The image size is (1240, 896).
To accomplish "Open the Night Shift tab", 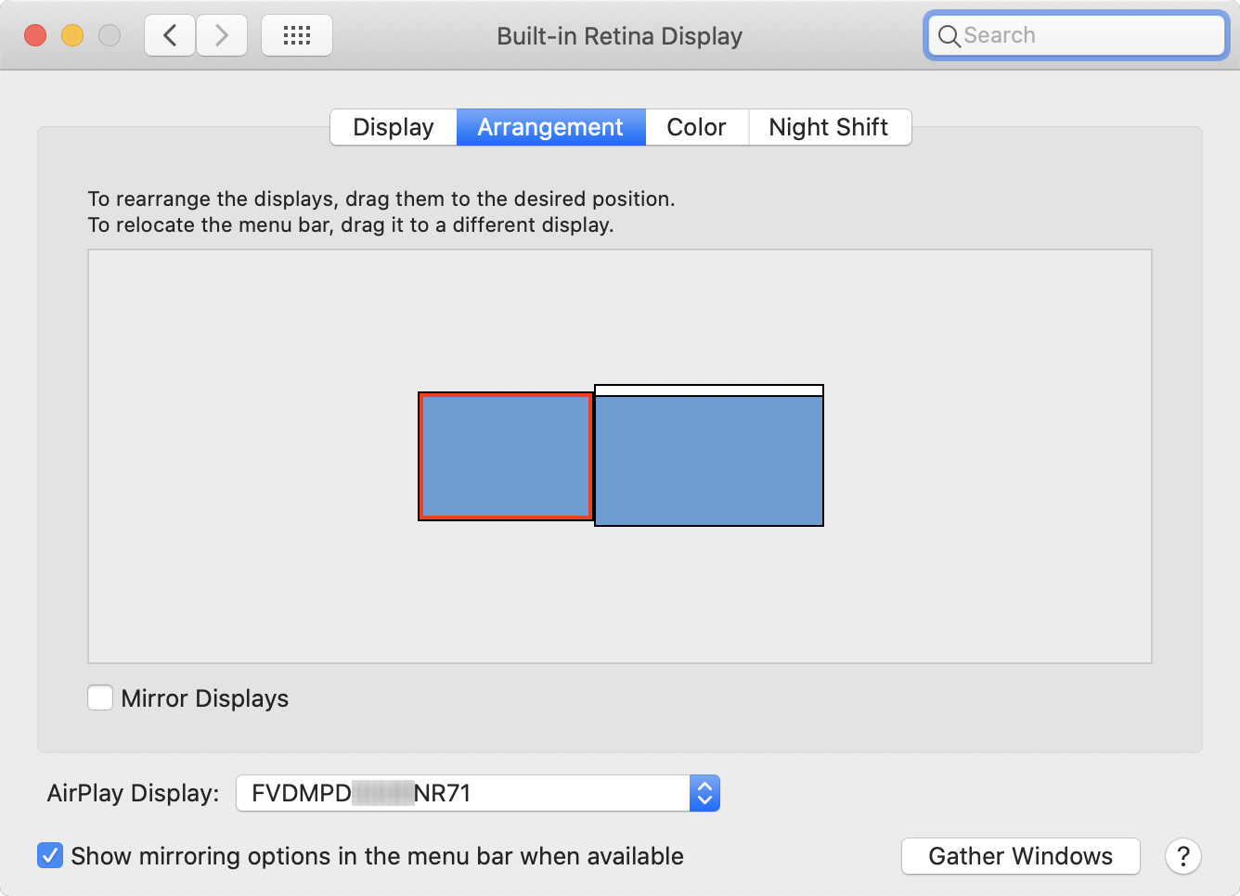I will click(x=829, y=127).
